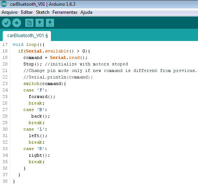Click 'back();' call

[41, 116]
